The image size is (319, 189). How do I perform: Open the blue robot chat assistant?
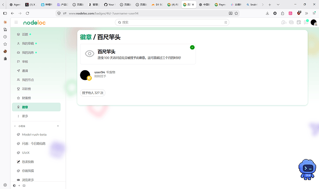click(x=307, y=170)
